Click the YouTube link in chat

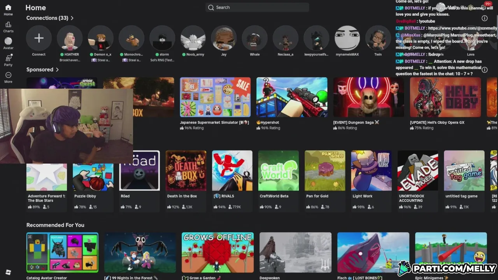[x=463, y=28]
